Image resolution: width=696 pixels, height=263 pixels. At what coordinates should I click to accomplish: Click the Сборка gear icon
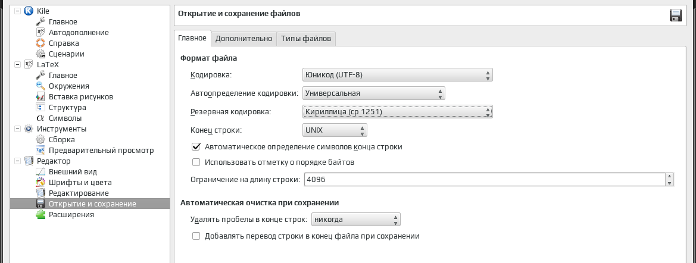click(40, 140)
